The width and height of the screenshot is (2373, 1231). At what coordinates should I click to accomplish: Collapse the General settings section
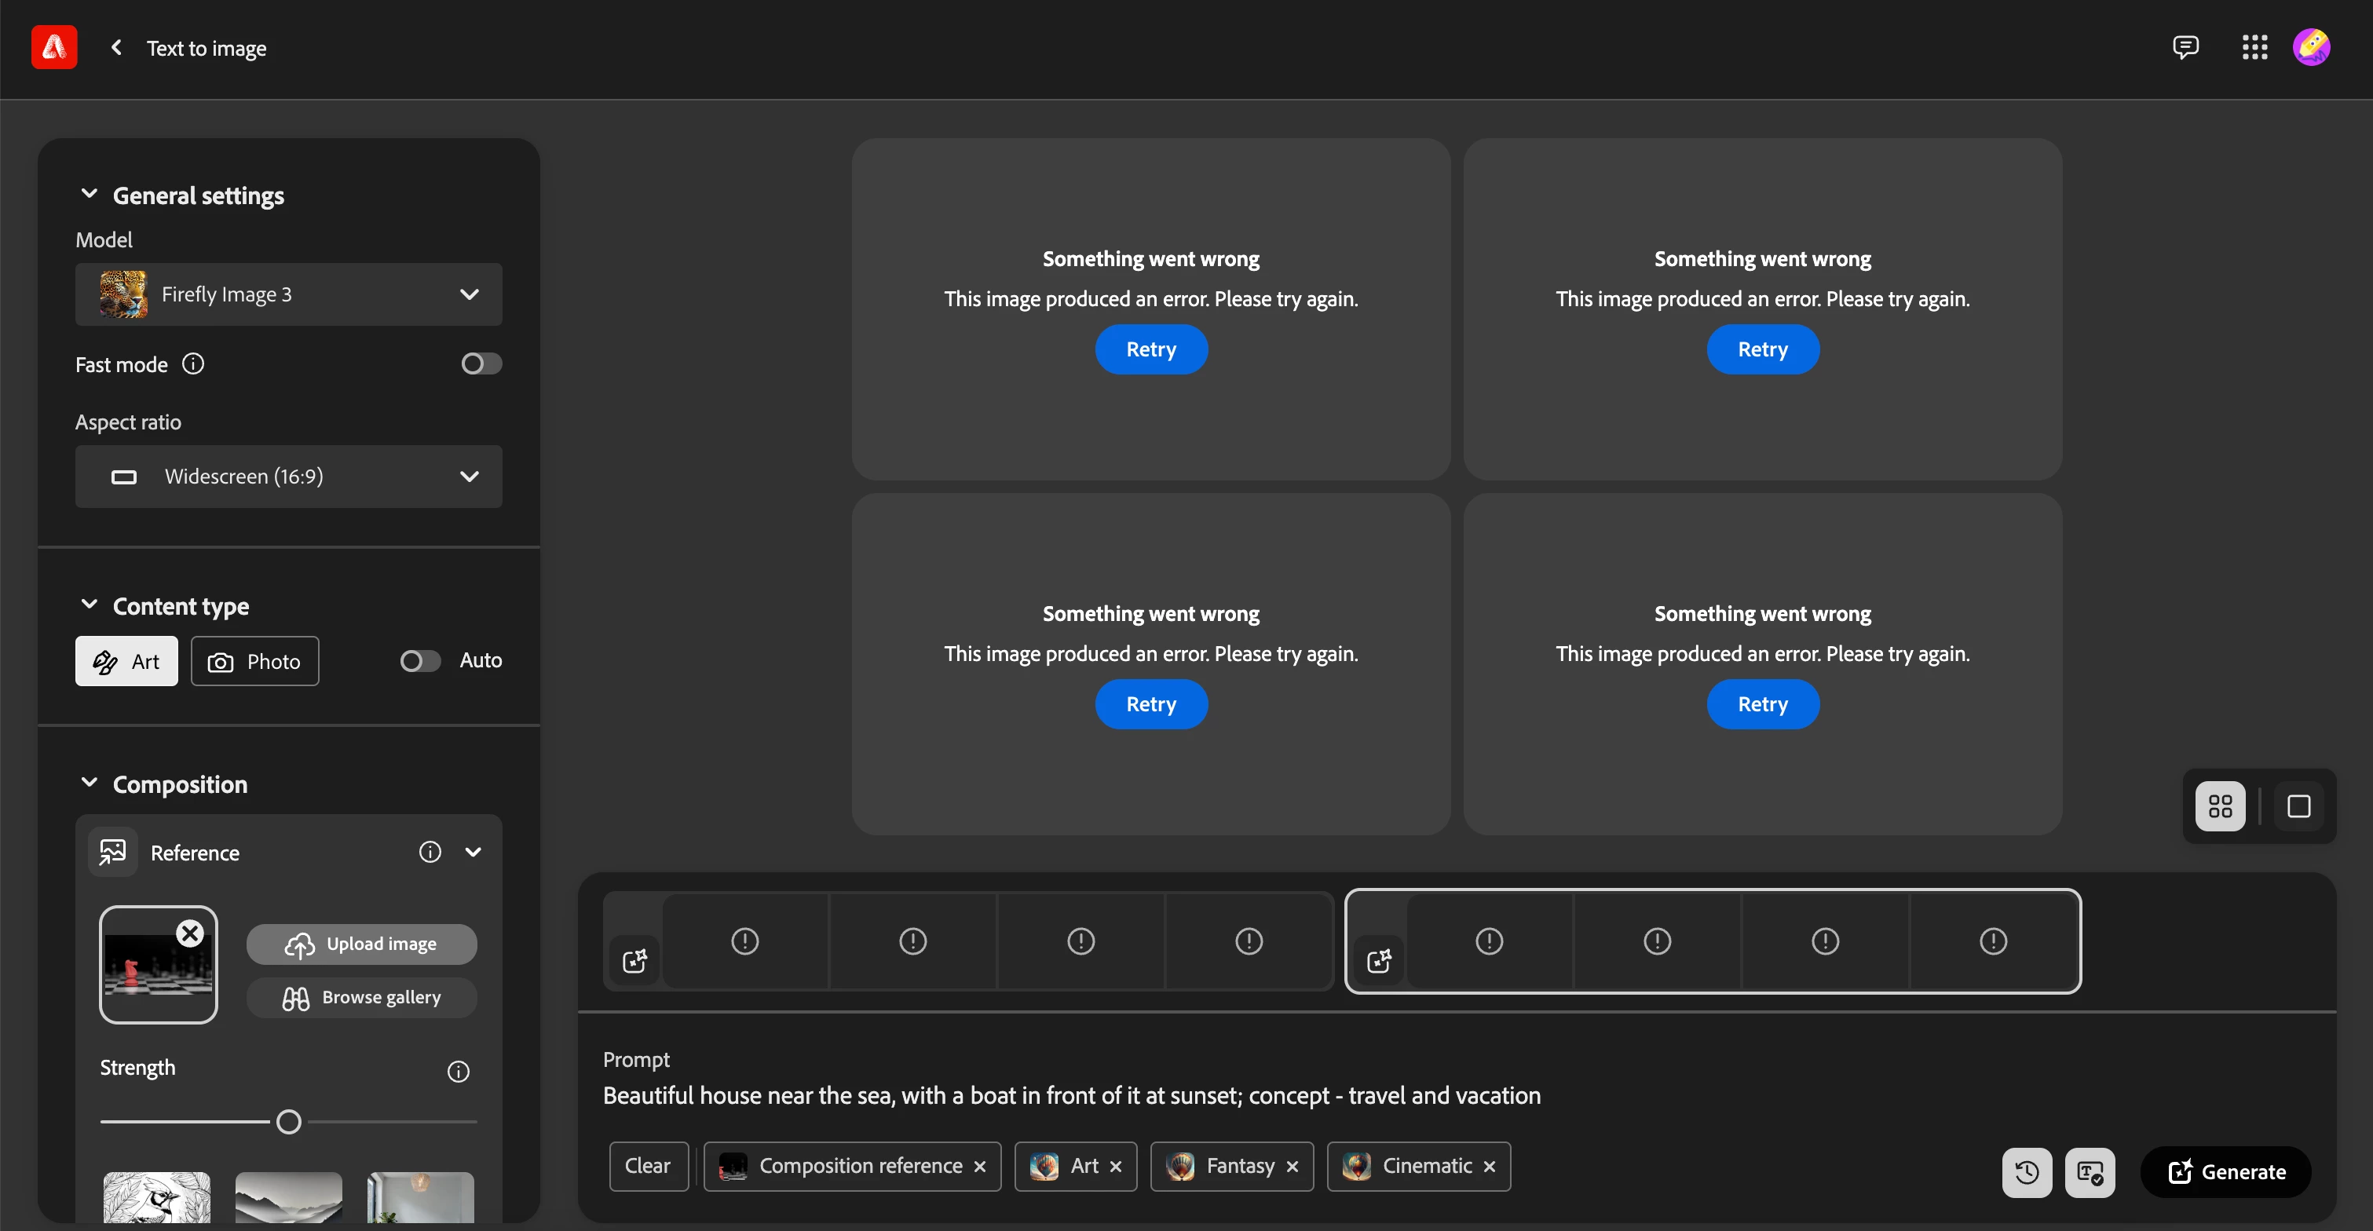[90, 194]
